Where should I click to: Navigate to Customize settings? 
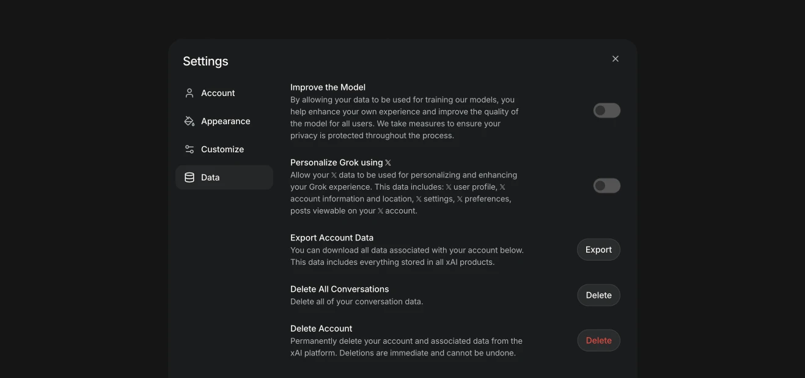(x=222, y=149)
